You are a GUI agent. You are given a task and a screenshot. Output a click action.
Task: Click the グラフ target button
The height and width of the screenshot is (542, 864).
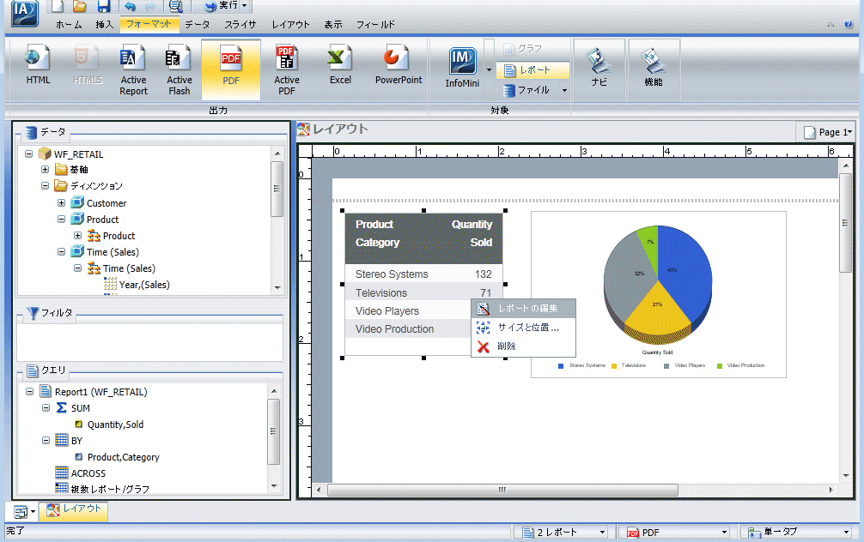point(524,49)
